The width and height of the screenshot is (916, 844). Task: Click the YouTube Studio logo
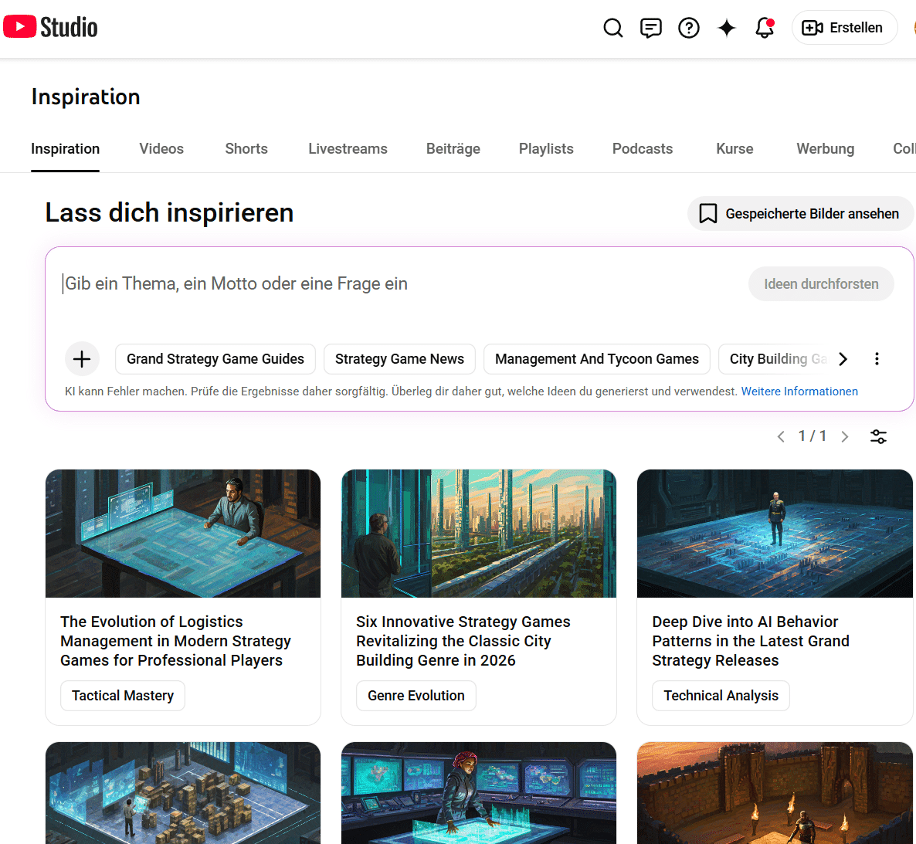click(x=51, y=27)
